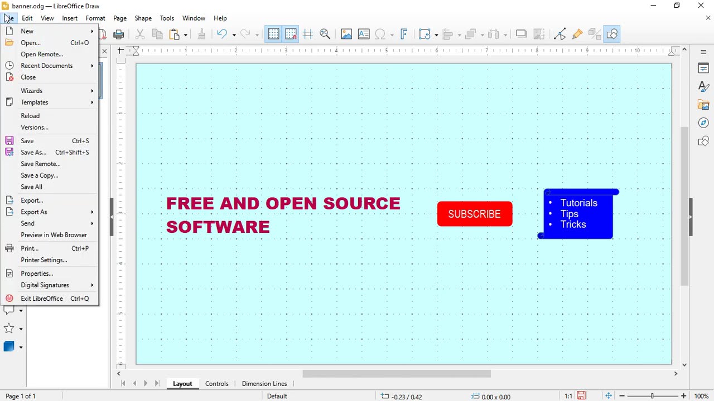Click the Clone Formatting brush icon
Viewport: 714px width, 401px height.
point(201,35)
